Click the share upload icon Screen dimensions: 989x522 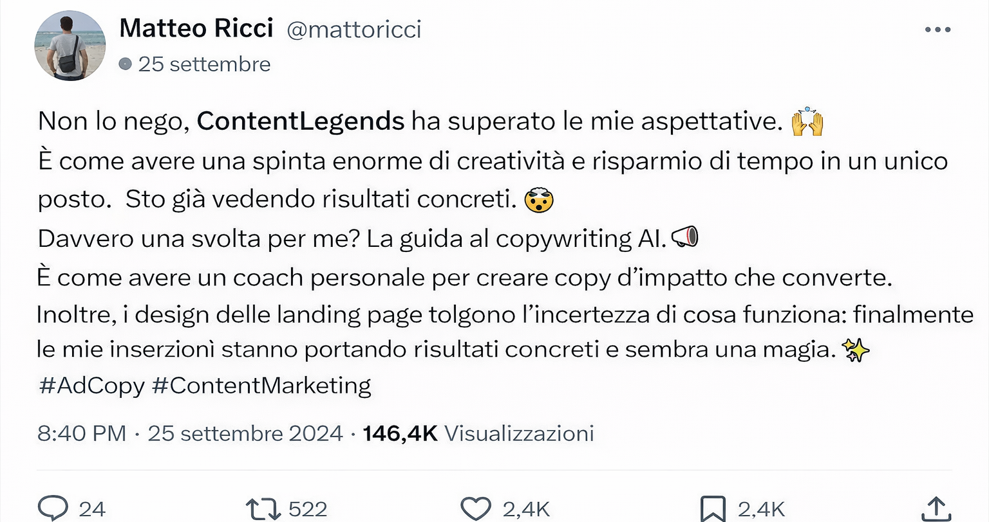coord(937,509)
